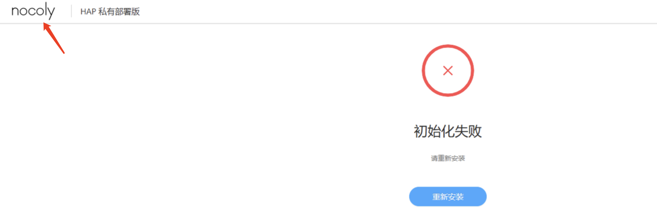
Task: Click the small red cross mark
Action: [448, 70]
